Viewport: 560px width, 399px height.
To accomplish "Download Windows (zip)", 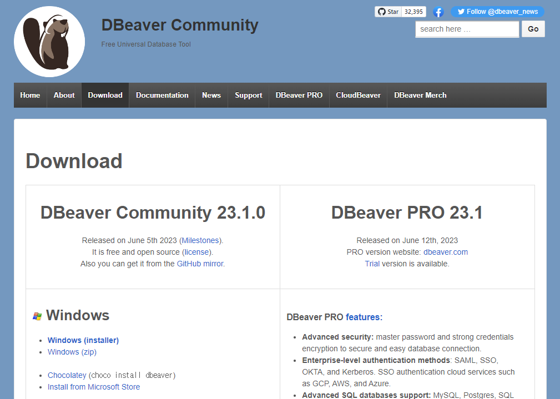I will pyautogui.click(x=72, y=352).
